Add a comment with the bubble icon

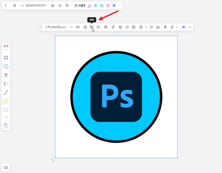(127, 27)
